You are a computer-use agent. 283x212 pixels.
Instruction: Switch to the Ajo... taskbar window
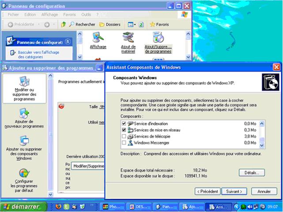click(192, 207)
